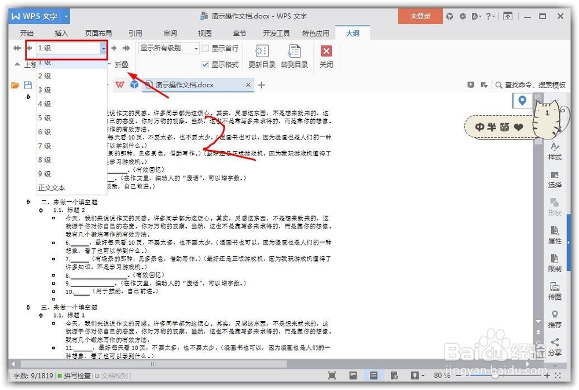Click the zoom out minus button

click(x=459, y=376)
